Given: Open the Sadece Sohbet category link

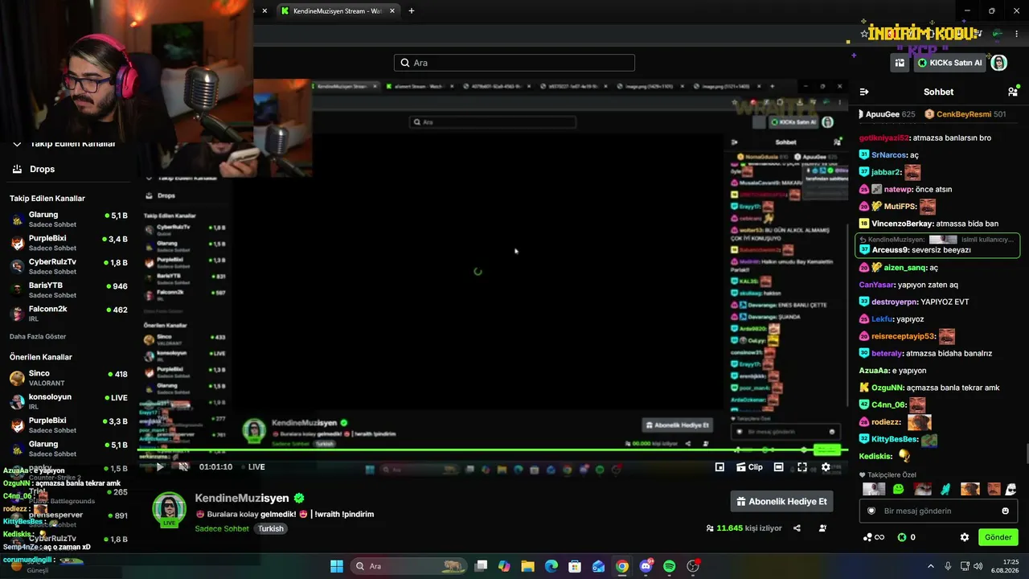Looking at the screenshot, I should click(222, 528).
